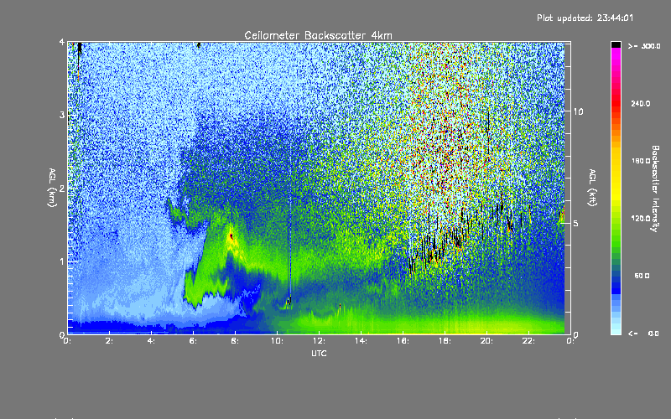Click the '>= 300.0' colorbar value
671x419 pixels.
point(644,46)
